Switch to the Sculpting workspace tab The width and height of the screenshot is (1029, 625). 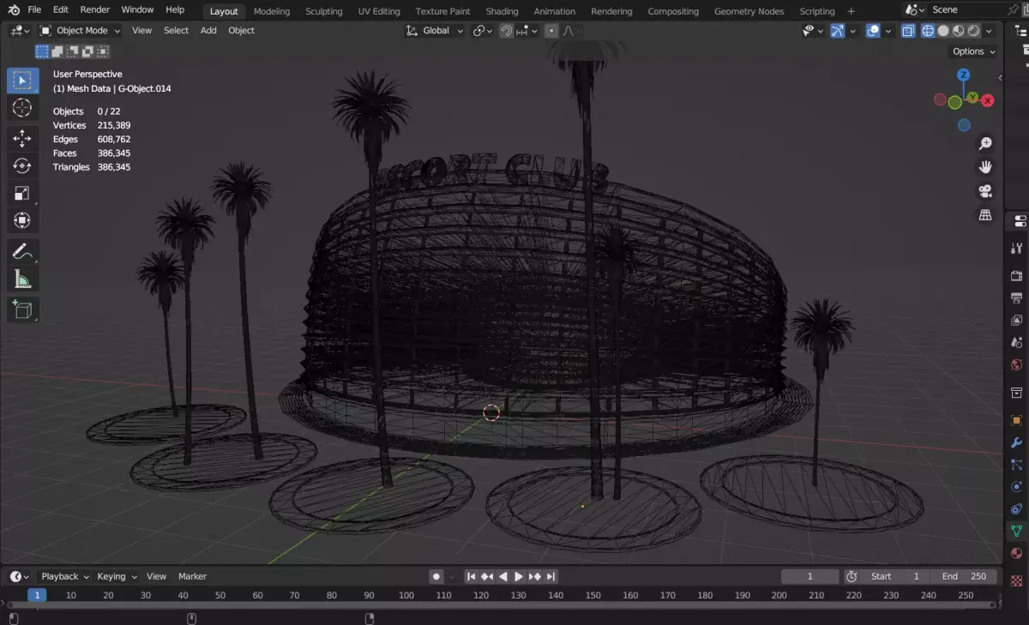coord(323,11)
